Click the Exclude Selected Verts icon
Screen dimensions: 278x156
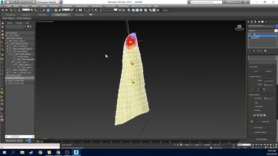[255, 115]
